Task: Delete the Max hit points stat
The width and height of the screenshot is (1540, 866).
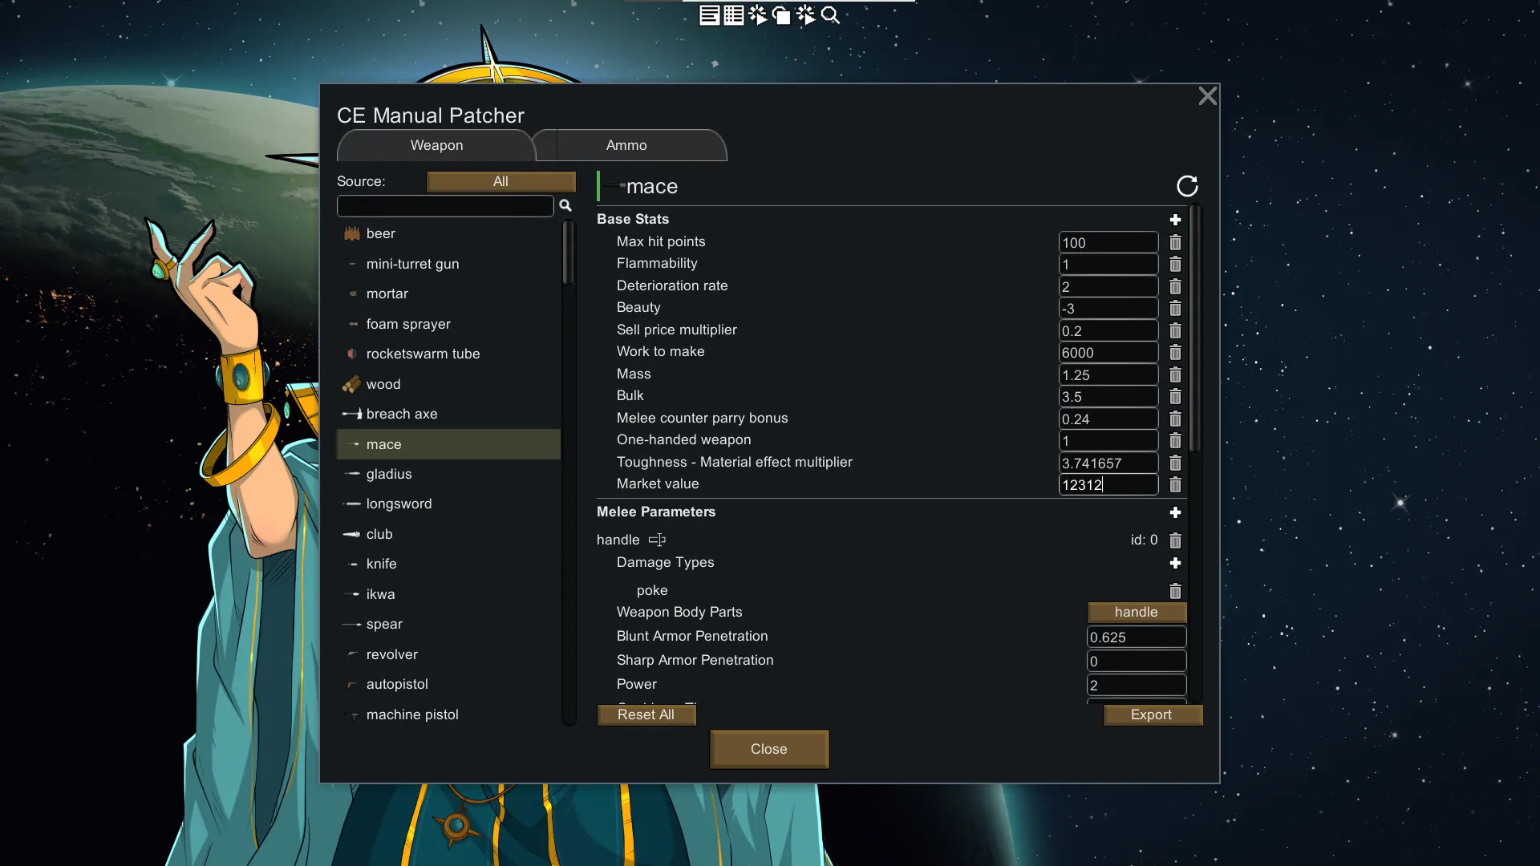Action: point(1175,242)
